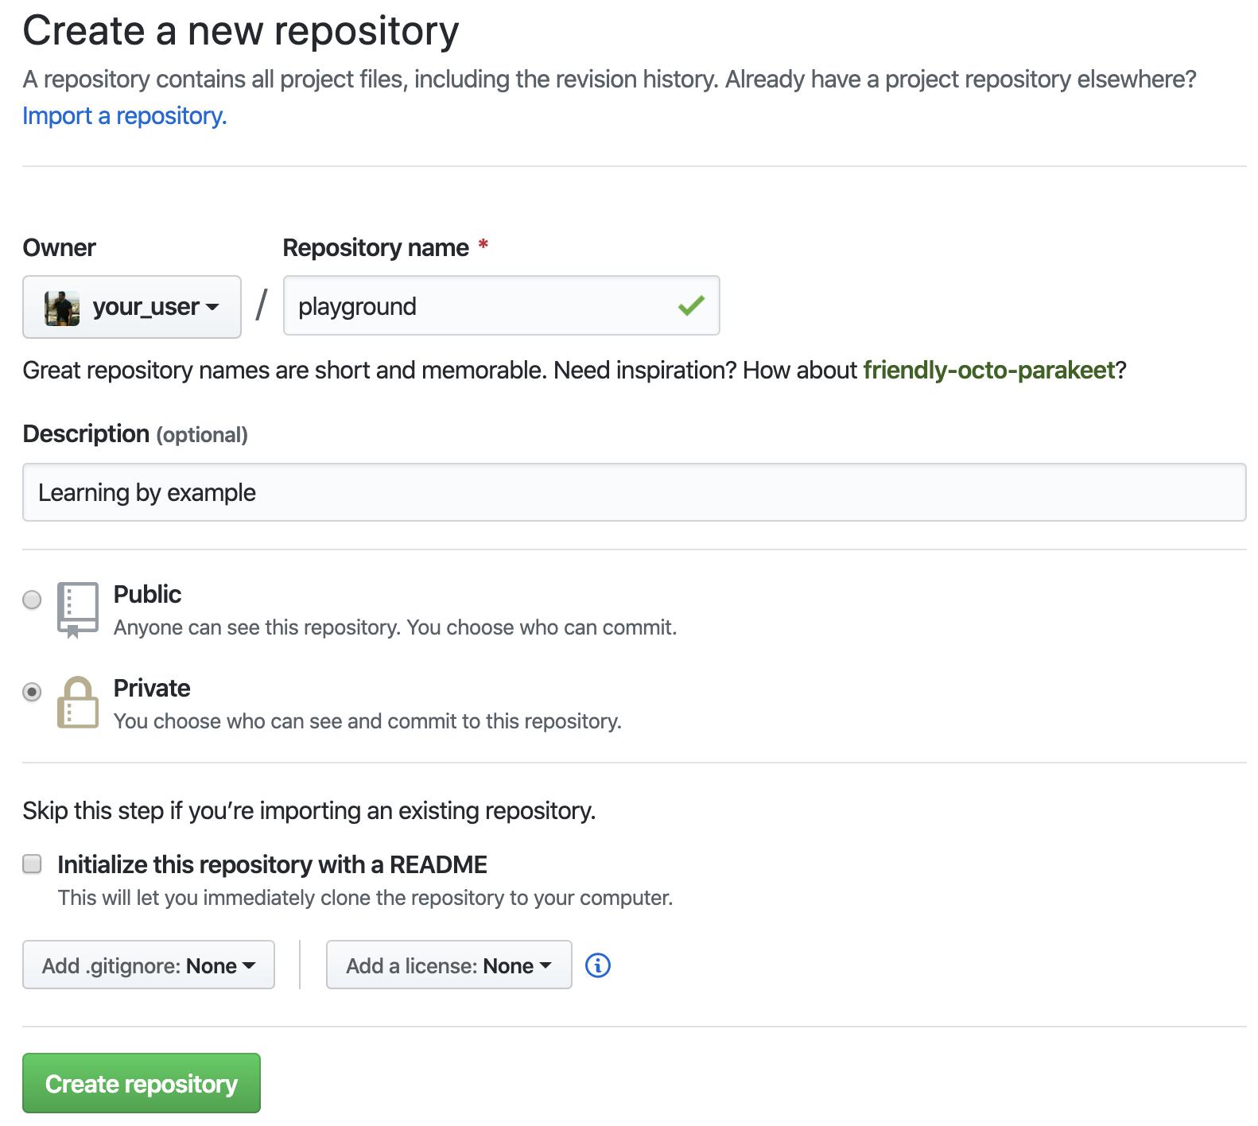Click the green checkmark in the name field

(x=691, y=305)
